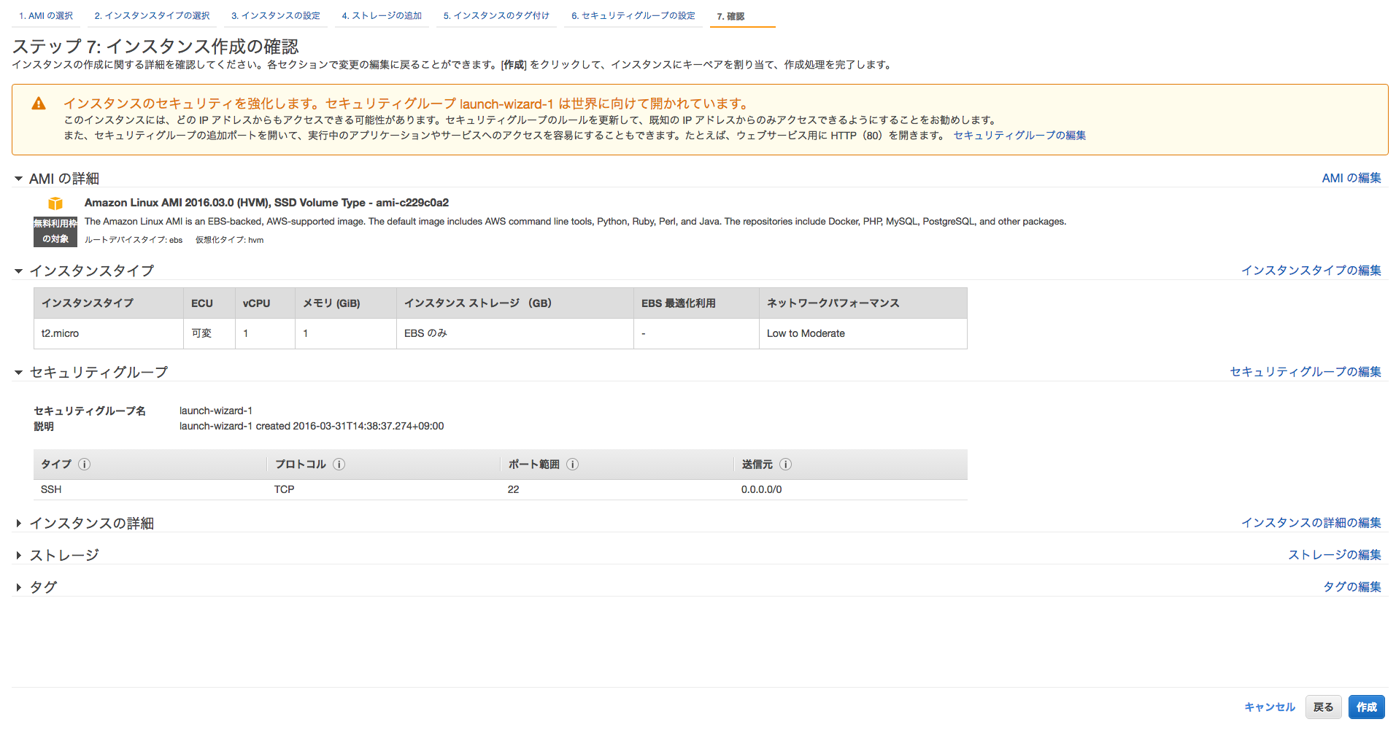Viewport: 1396px width, 730px height.
Task: Switch to the 1. AMI の選択 tab
Action: (45, 13)
